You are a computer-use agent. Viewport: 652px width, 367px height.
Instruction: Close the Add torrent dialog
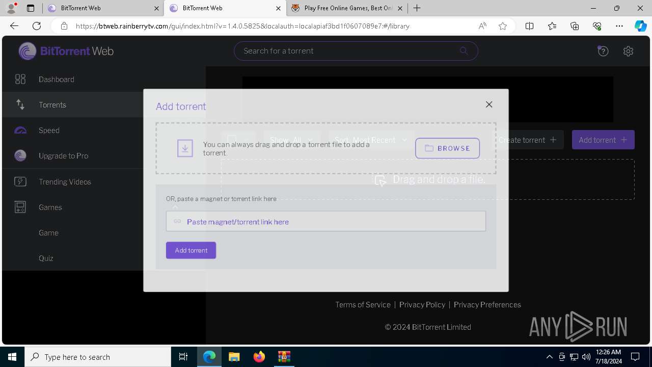489,104
